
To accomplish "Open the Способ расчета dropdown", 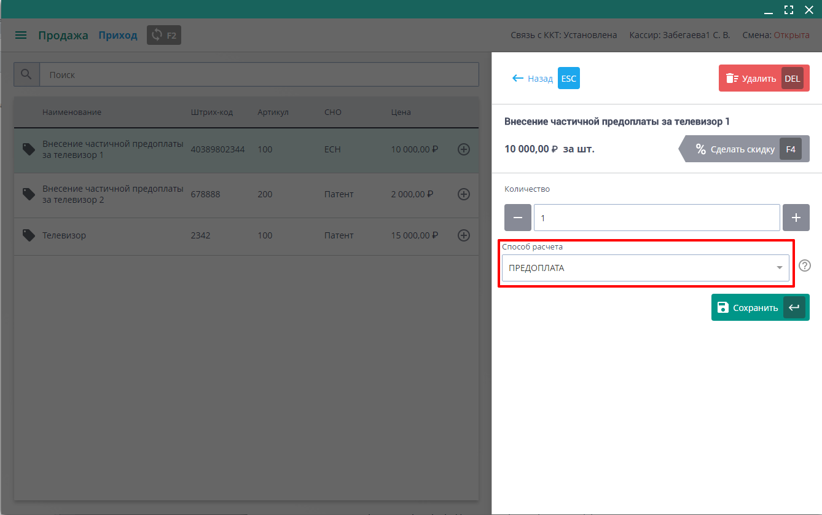I will tap(646, 268).
